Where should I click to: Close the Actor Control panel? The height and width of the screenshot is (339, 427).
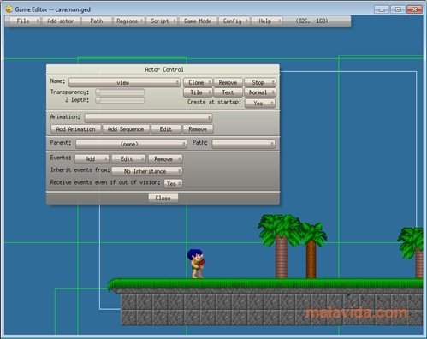click(163, 198)
